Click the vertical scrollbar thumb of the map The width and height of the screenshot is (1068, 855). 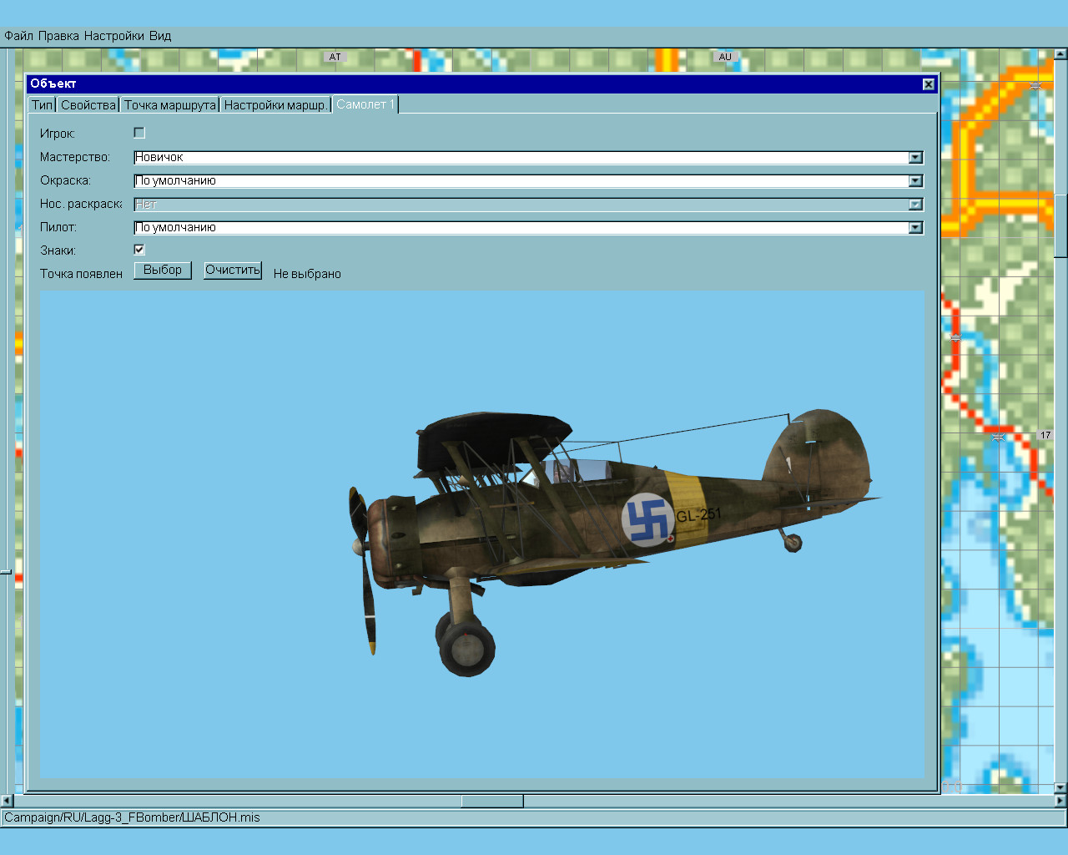[x=1060, y=225]
